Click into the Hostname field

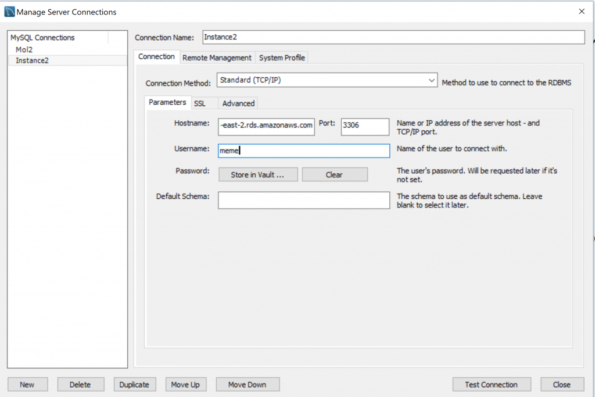click(x=266, y=126)
